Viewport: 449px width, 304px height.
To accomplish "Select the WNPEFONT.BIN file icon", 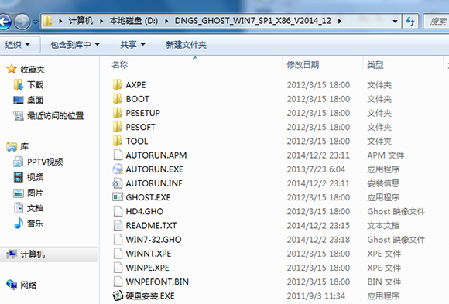I will (118, 282).
